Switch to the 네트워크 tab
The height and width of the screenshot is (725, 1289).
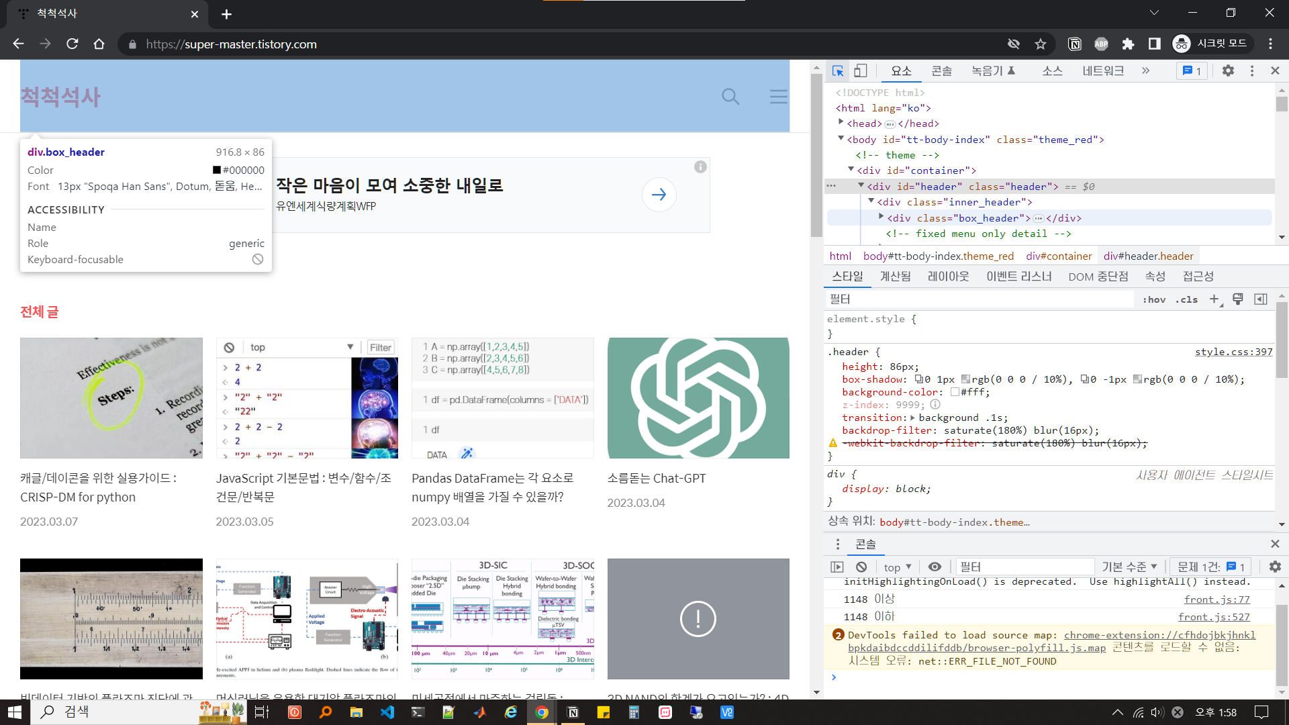1102,70
